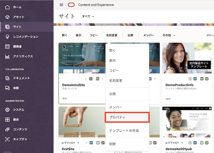The height and width of the screenshot is (153, 214).
Task: Click the green status icon on DemoProductInfo
Action: click(x=207, y=79)
